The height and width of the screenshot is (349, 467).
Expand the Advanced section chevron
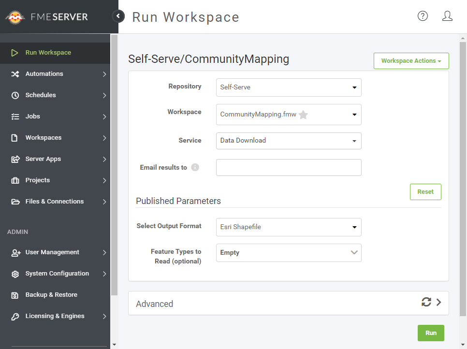pos(439,302)
